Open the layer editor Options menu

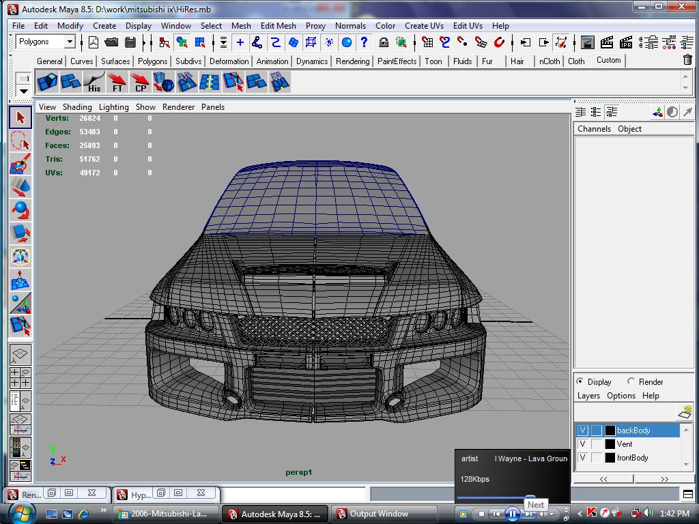click(621, 396)
